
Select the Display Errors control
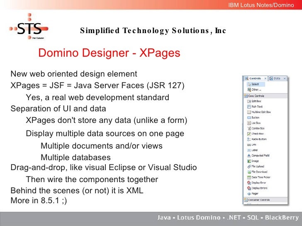point(257,188)
